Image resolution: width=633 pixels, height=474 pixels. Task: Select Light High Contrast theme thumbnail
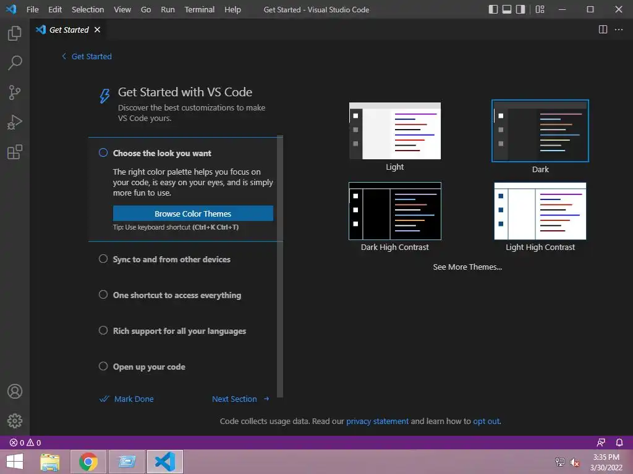click(x=540, y=211)
